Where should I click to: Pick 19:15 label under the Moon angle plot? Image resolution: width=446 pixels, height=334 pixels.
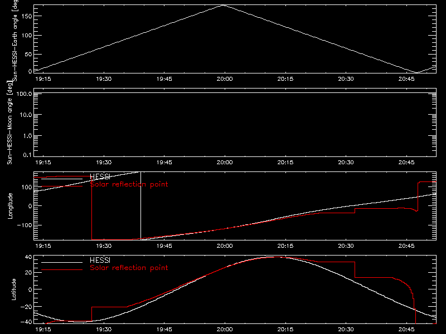point(43,163)
